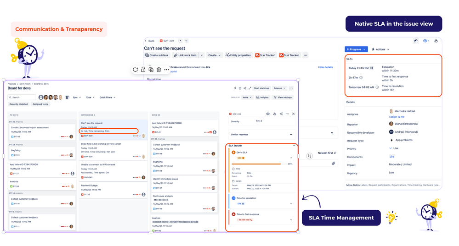Close the SDP-339 side panel
The width and height of the screenshot is (459, 246).
pos(293,114)
